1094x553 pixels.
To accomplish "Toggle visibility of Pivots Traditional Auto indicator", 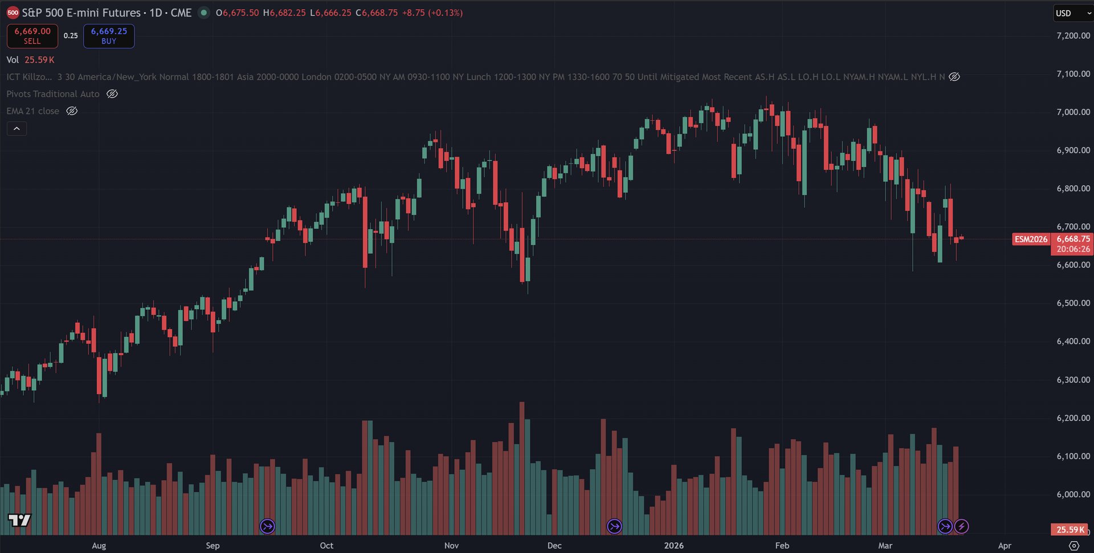I will (112, 94).
